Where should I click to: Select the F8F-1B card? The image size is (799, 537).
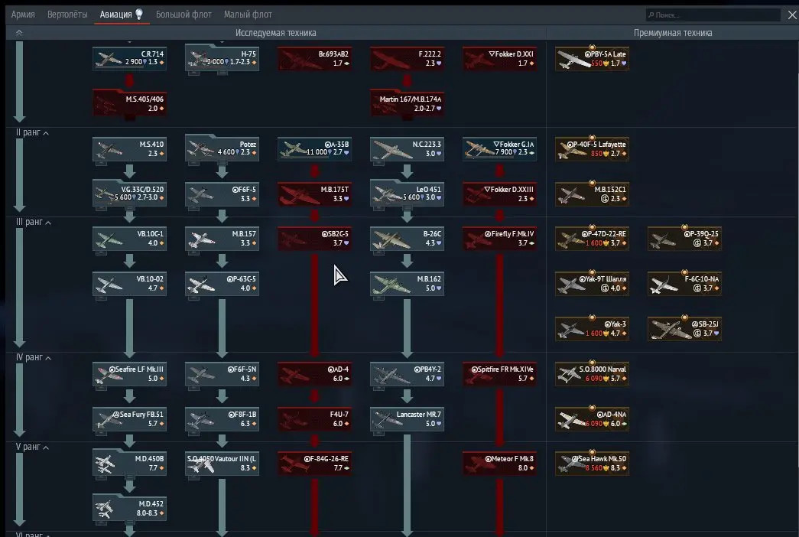click(222, 418)
